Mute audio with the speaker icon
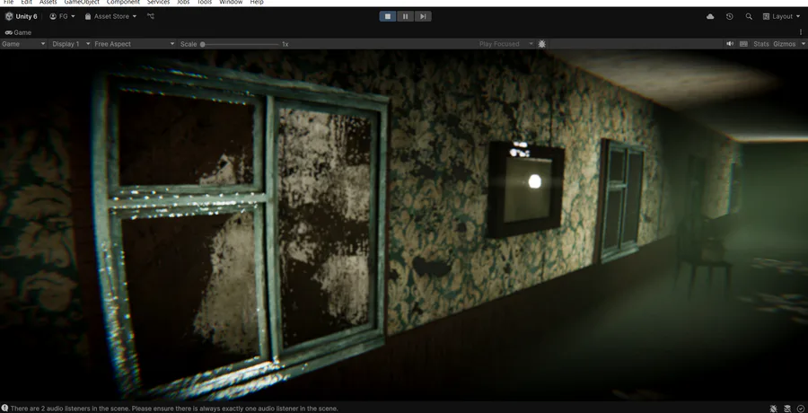808x413 pixels. tap(730, 44)
